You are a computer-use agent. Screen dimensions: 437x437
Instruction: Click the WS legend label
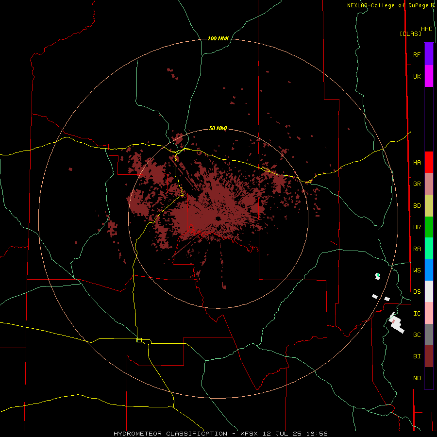(417, 270)
